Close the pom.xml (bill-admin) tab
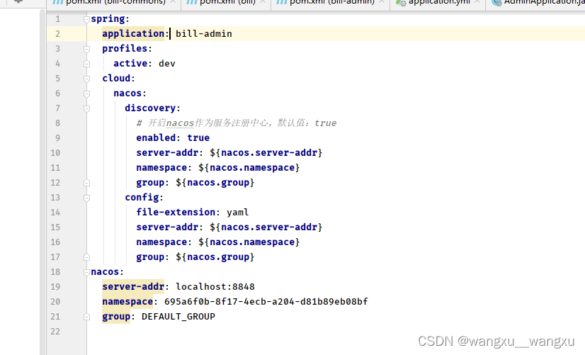Image resolution: width=585 pixels, height=355 pixels. (x=382, y=2)
